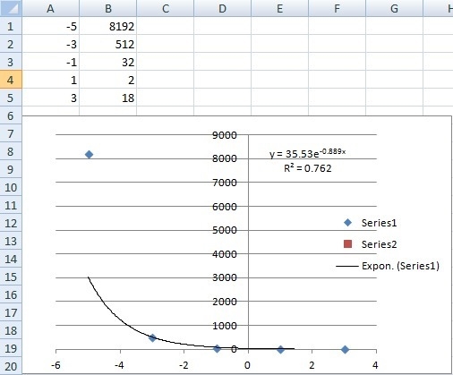Click cell A4 containing 1
The height and width of the screenshot is (375, 453).
pos(51,80)
